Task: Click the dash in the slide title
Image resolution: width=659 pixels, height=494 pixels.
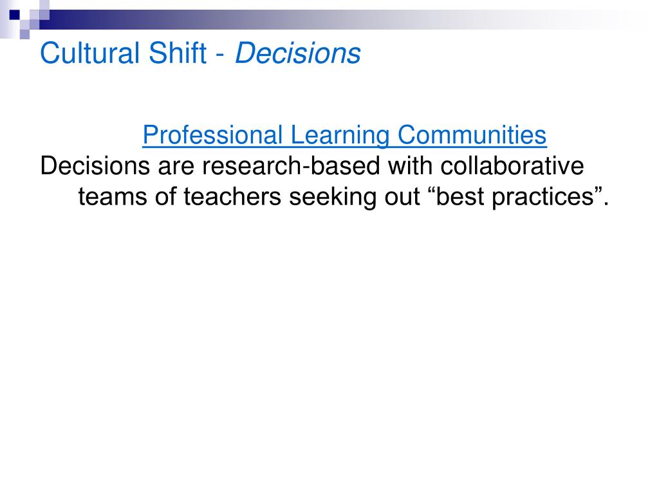Action: tap(220, 55)
